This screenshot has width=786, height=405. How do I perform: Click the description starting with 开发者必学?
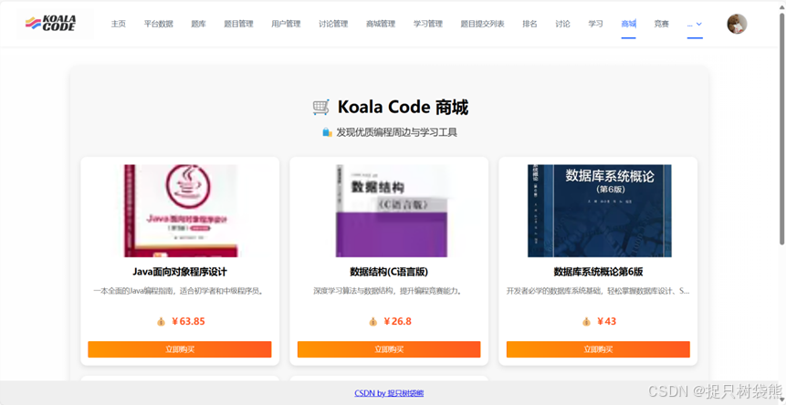(598, 290)
